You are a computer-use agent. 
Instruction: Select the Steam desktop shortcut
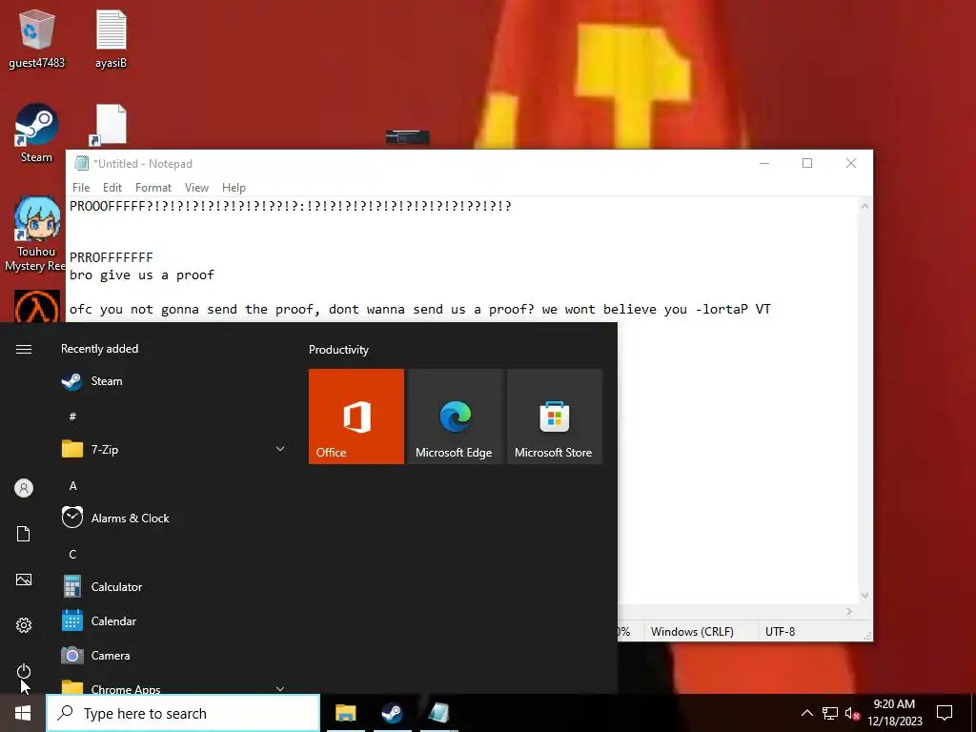pos(36,133)
